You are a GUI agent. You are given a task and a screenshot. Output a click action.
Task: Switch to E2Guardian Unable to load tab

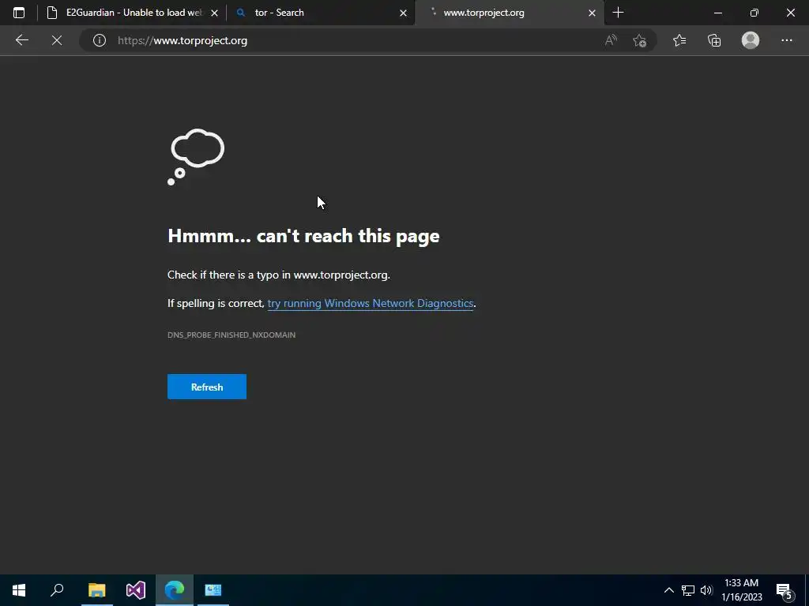click(x=132, y=13)
